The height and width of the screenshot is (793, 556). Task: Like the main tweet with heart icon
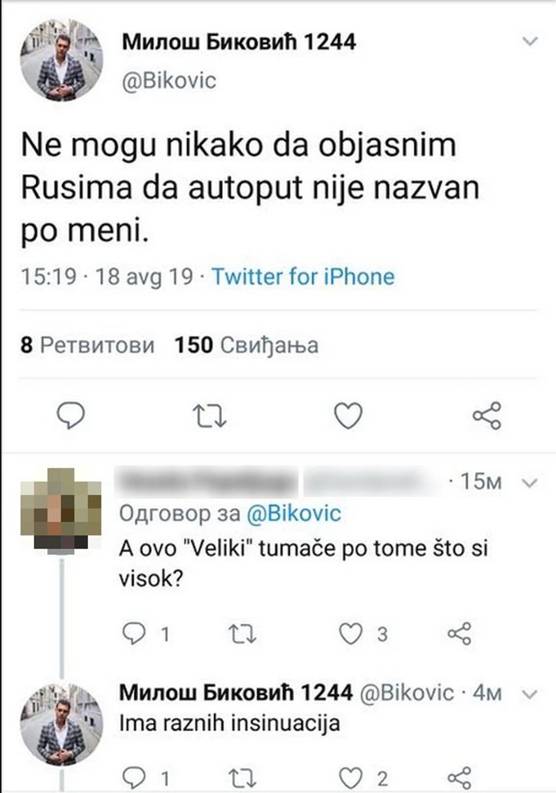347,415
